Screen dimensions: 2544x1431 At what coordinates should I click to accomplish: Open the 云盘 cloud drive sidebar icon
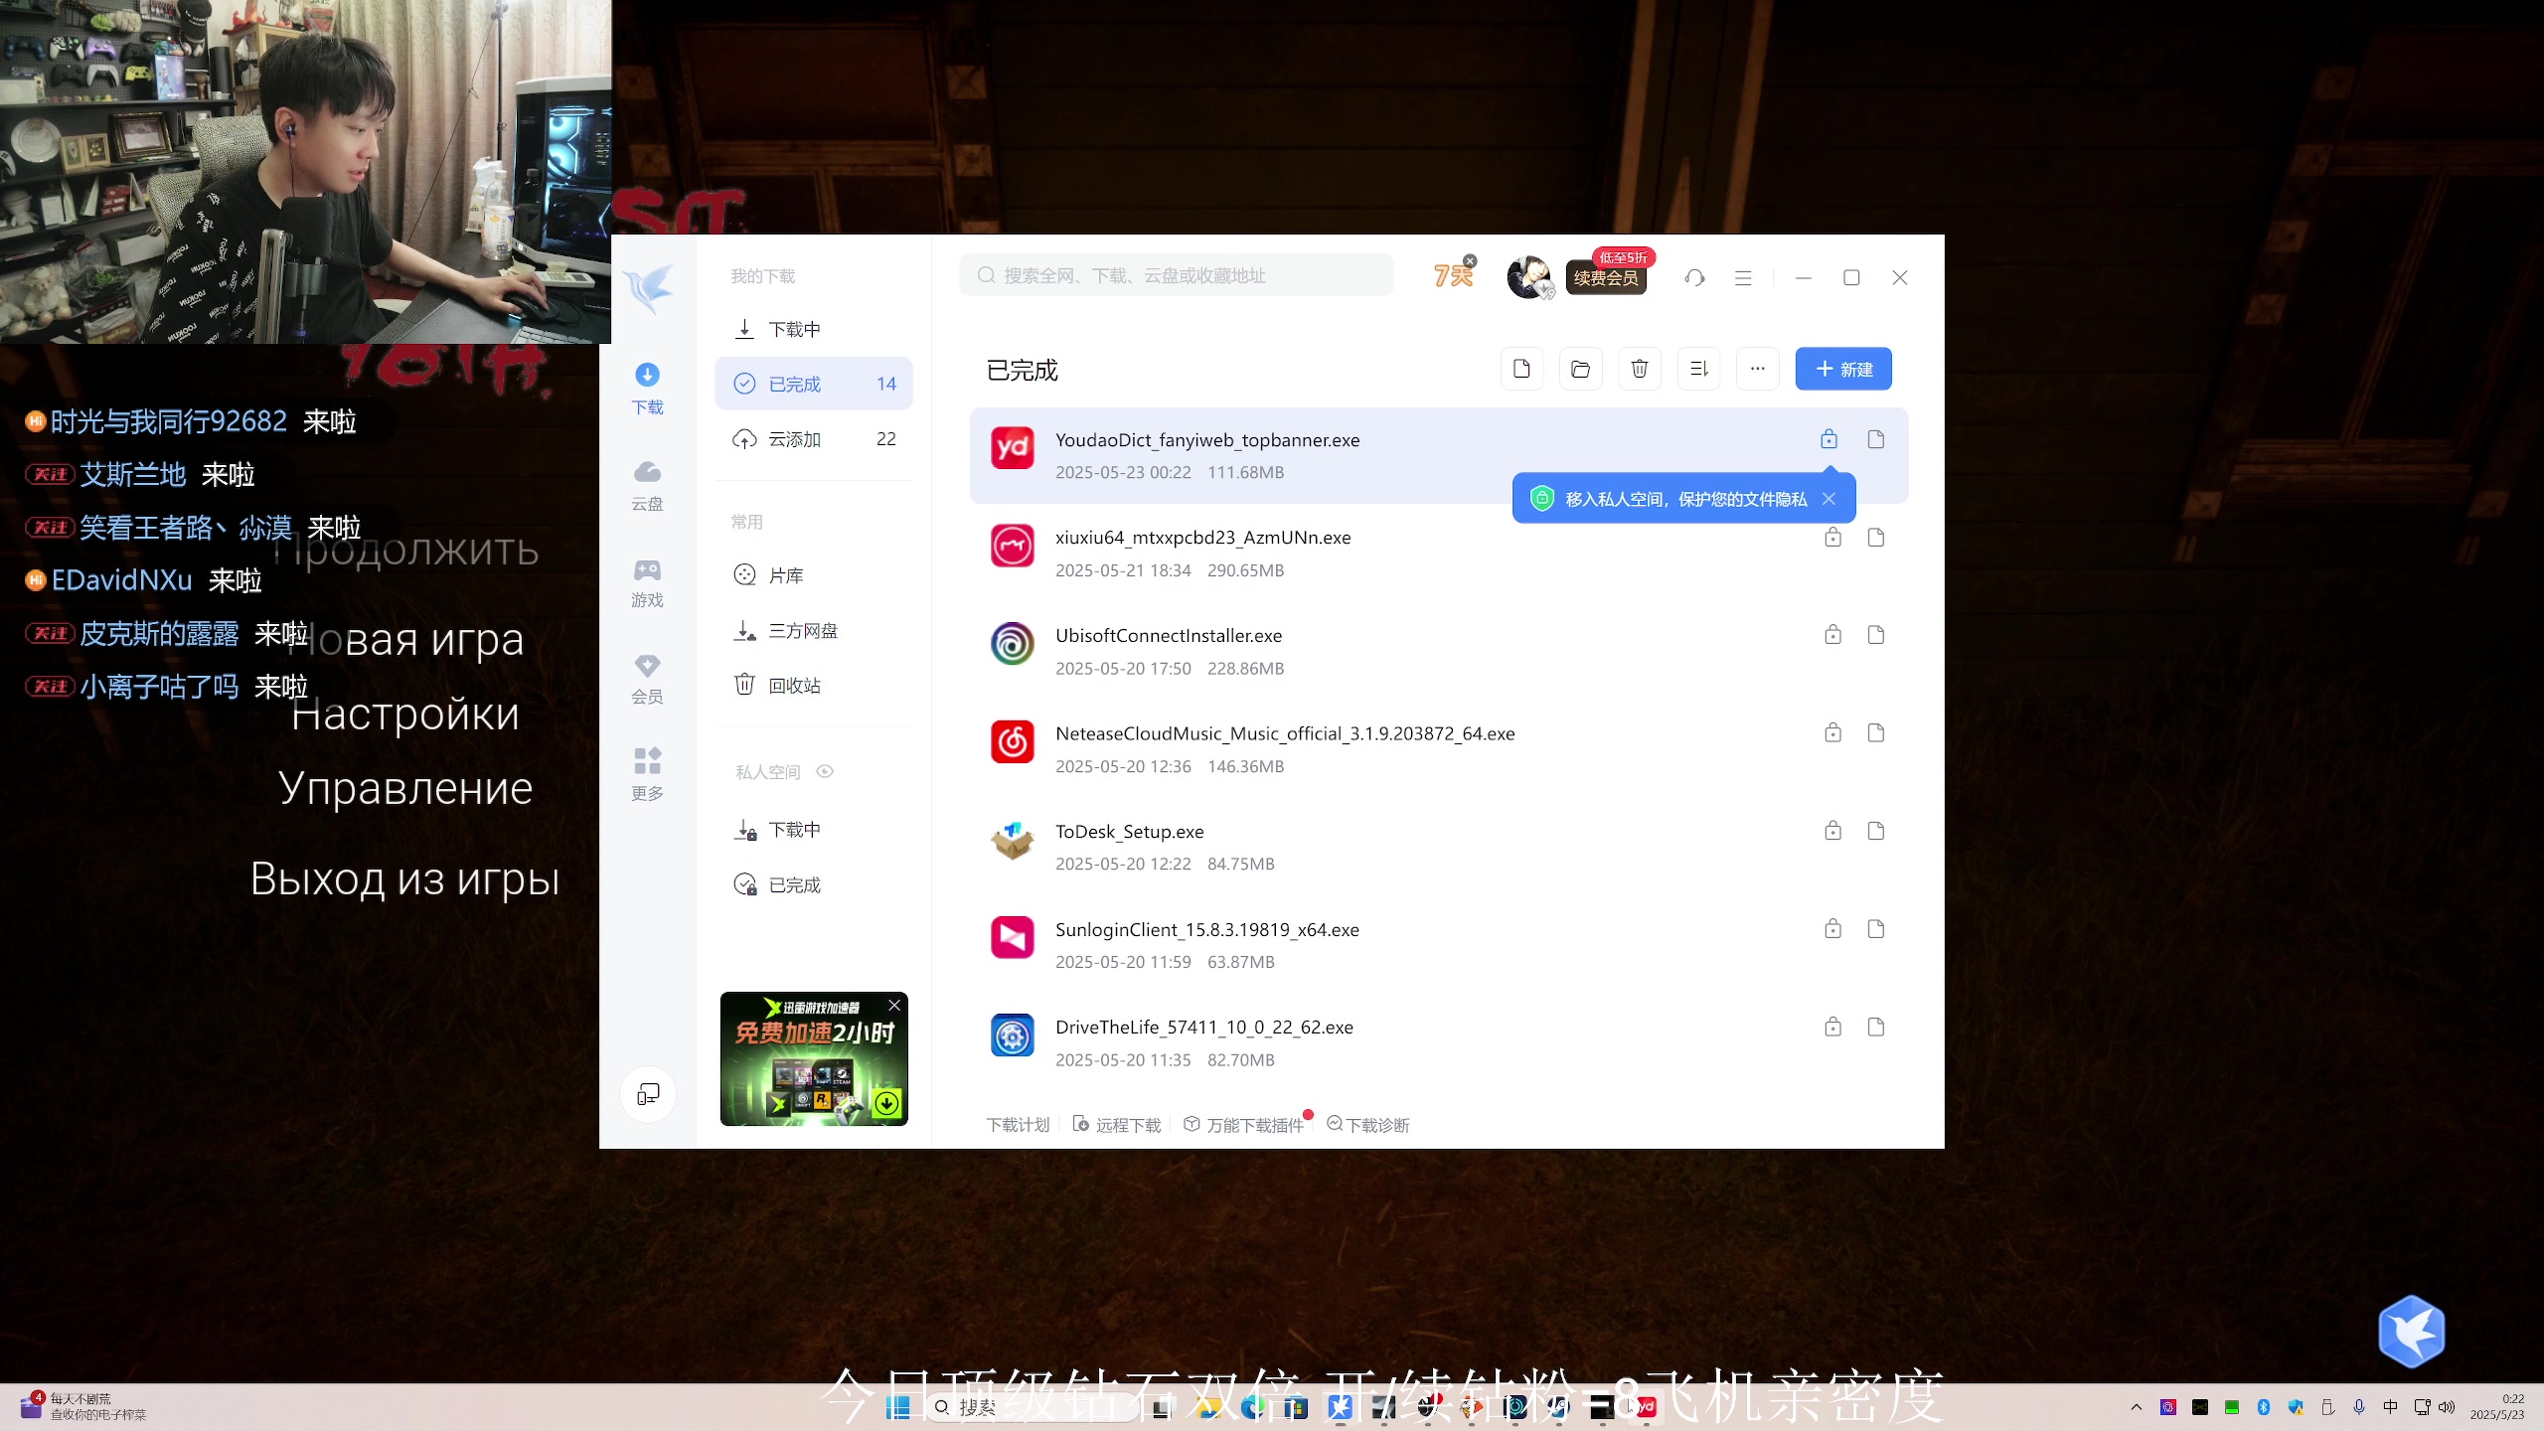click(647, 486)
